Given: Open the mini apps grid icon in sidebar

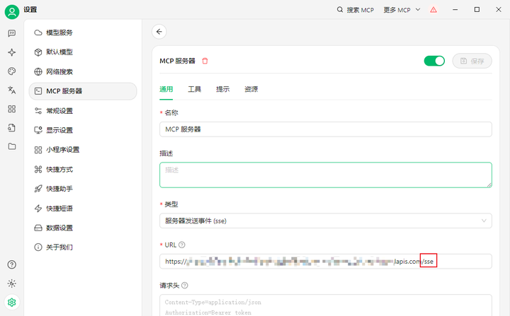Looking at the screenshot, I should [12, 109].
